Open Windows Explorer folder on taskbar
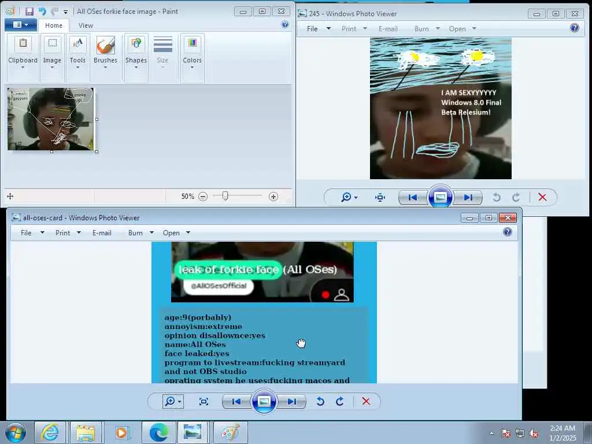 pyautogui.click(x=86, y=432)
